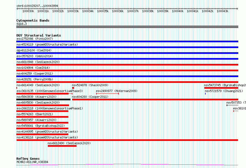Select nsv5843939 (Almarri2020) label
246x168 pixels.
click(x=36, y=97)
